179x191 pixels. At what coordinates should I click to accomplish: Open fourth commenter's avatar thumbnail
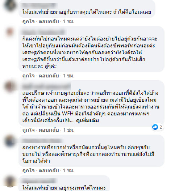[10, 141]
